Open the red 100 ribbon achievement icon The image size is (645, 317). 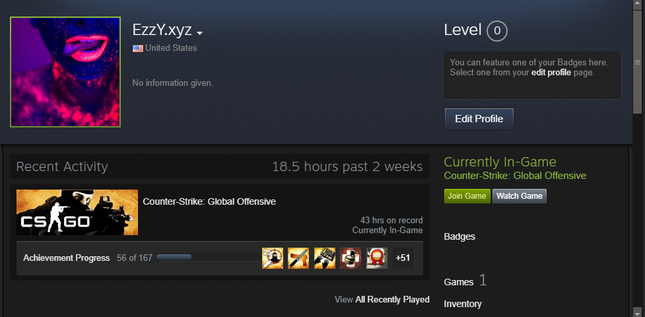[377, 258]
